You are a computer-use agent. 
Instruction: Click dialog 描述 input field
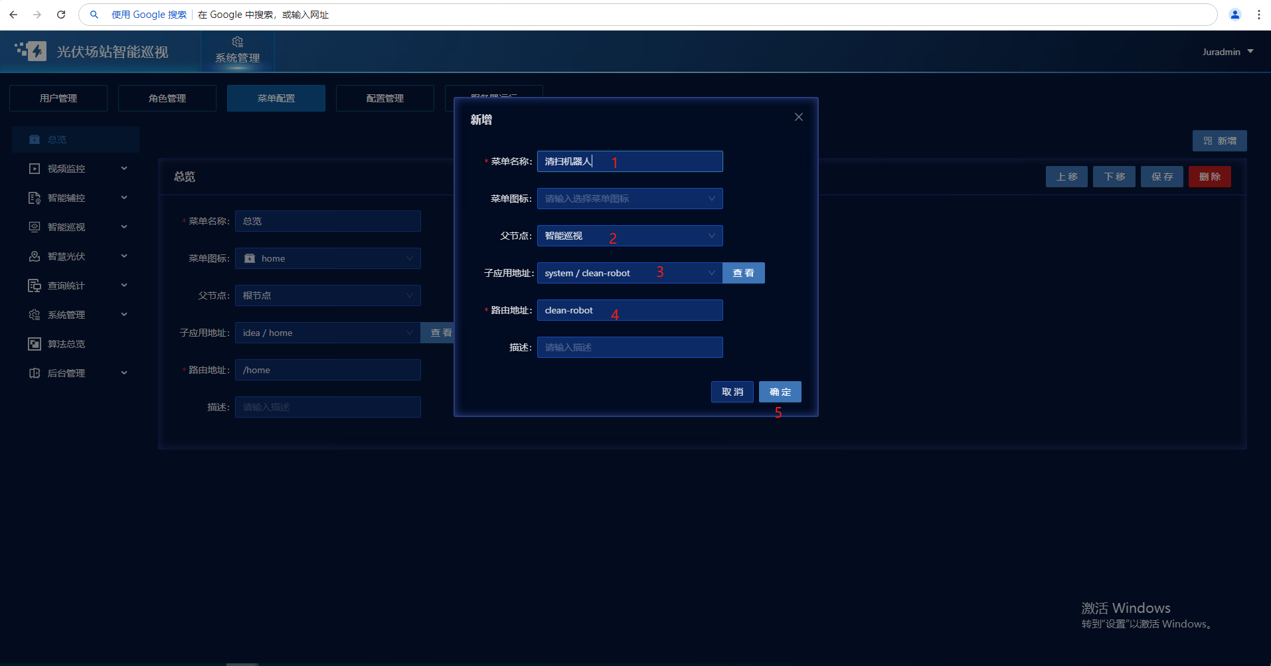[x=630, y=347]
